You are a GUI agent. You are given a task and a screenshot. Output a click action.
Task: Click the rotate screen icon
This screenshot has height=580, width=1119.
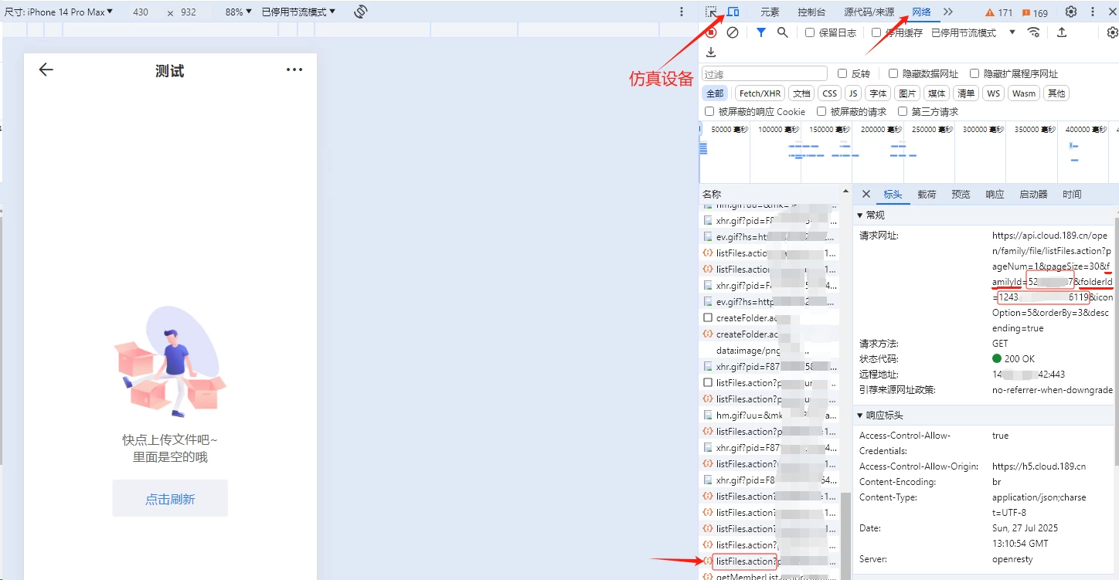tap(360, 12)
